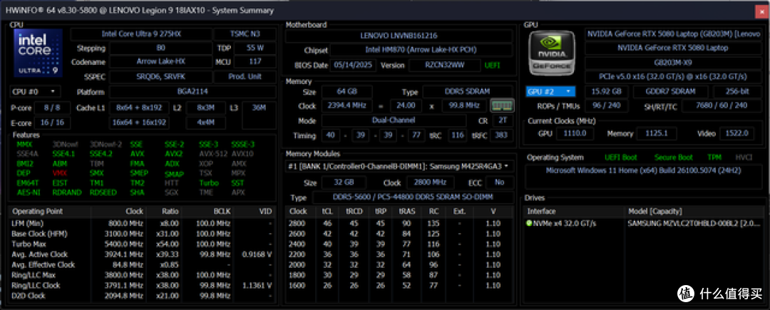
Task: Click the tCL column header
Action: coord(327,212)
